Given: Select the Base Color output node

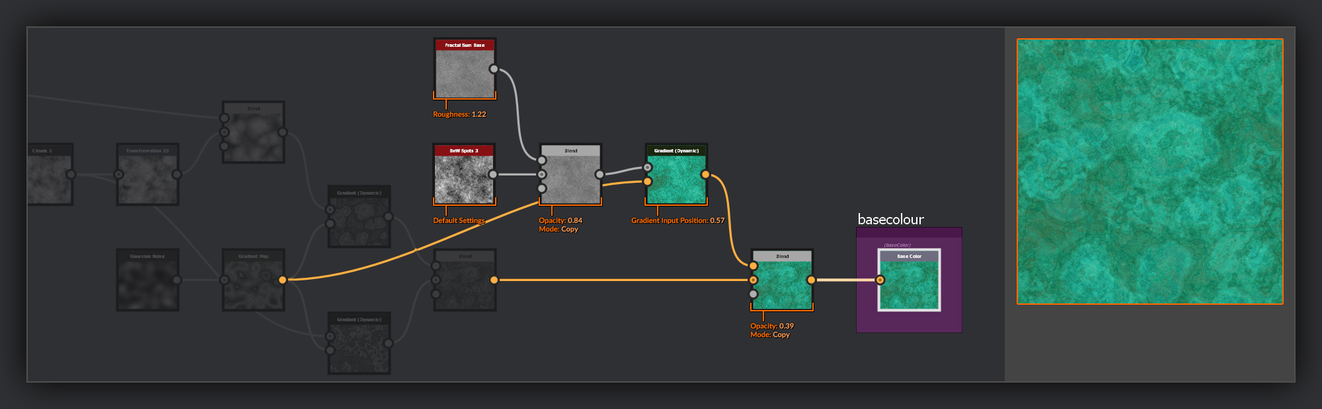Looking at the screenshot, I should point(909,280).
